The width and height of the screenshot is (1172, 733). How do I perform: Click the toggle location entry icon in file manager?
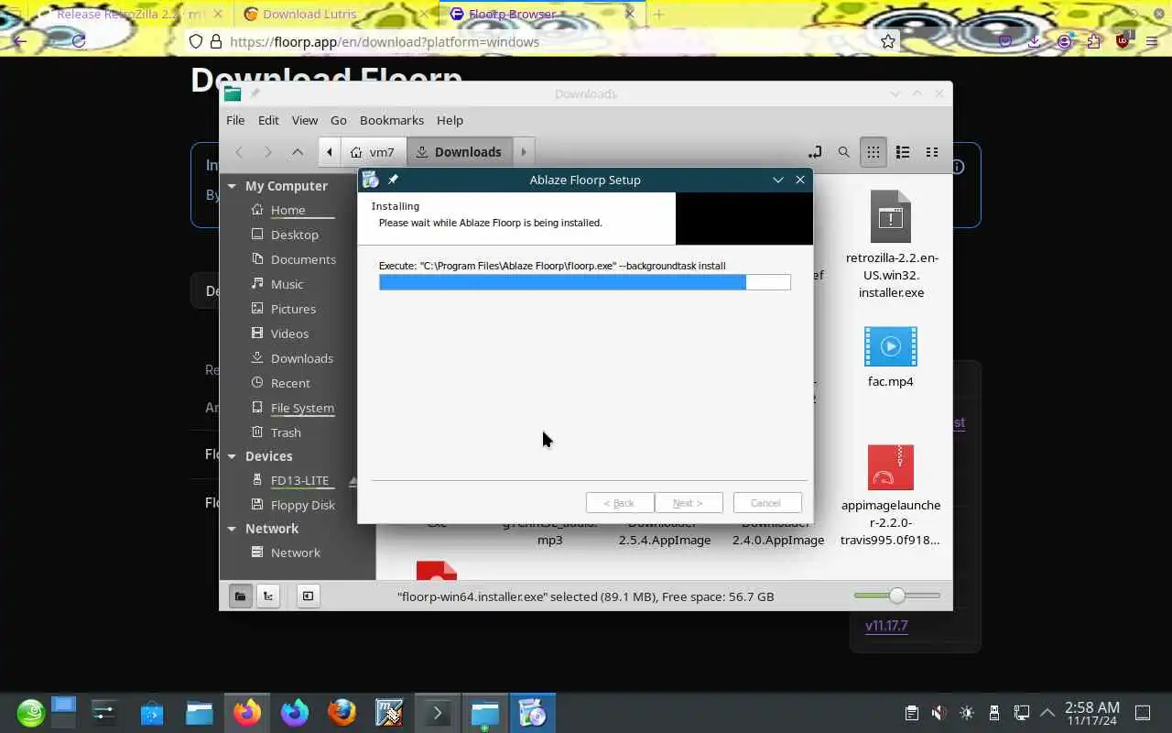coord(814,152)
